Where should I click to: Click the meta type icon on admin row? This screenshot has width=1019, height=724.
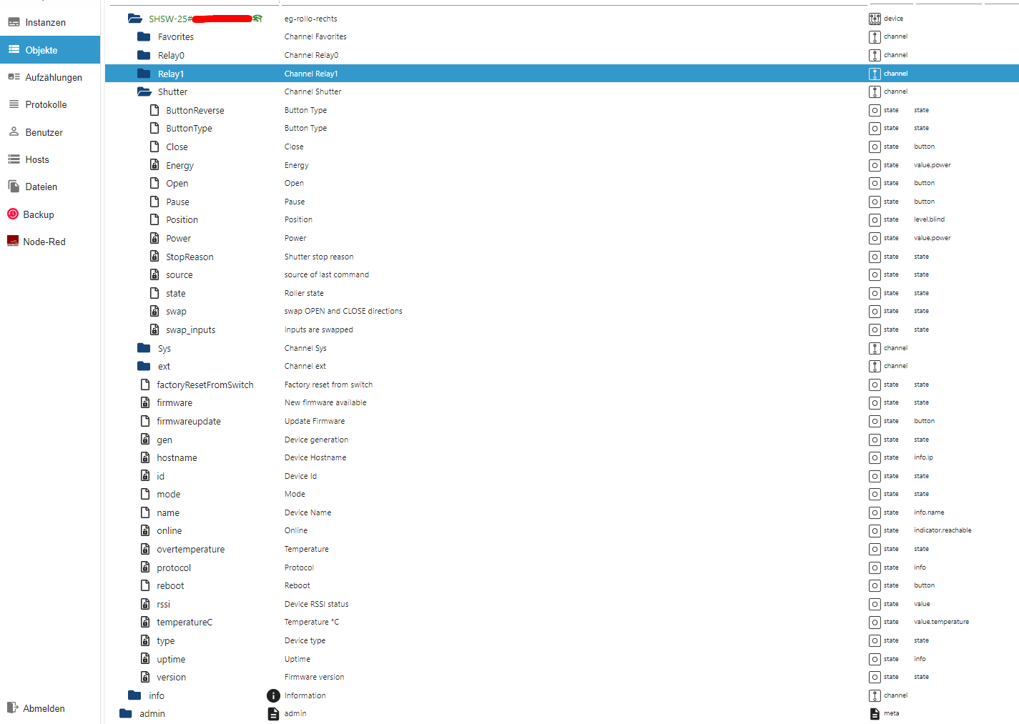click(875, 713)
